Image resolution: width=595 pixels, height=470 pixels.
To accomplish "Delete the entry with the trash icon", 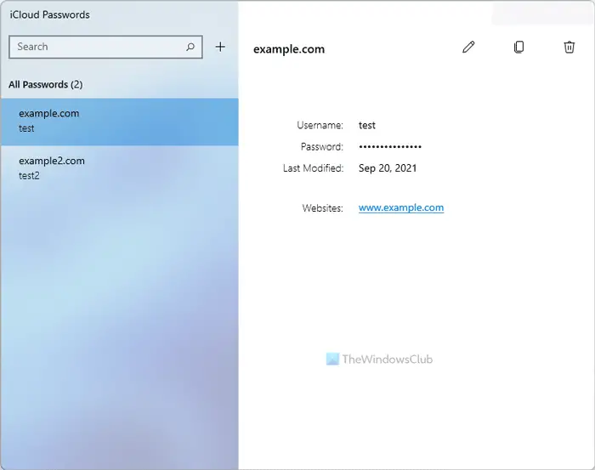I will pos(569,47).
